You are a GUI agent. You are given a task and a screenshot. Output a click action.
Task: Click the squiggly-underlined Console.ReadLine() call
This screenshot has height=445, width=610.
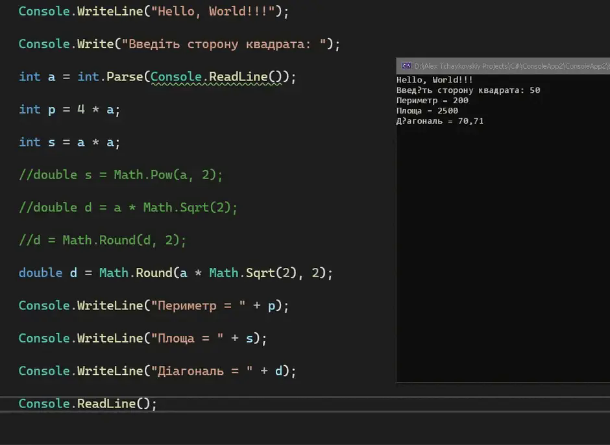[216, 77]
